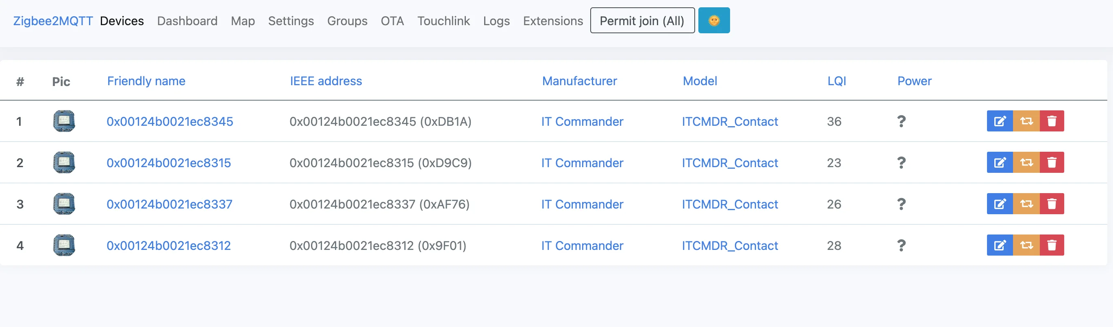Click reconfigure icon for device 0x00124b0021ec8337
The width and height of the screenshot is (1113, 327).
[1026, 204]
